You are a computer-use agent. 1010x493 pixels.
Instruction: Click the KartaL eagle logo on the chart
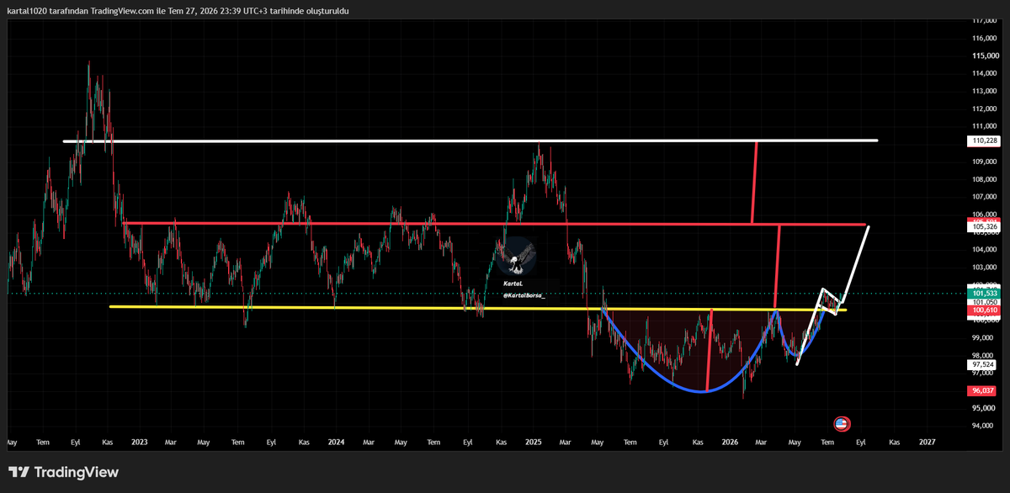tap(514, 256)
